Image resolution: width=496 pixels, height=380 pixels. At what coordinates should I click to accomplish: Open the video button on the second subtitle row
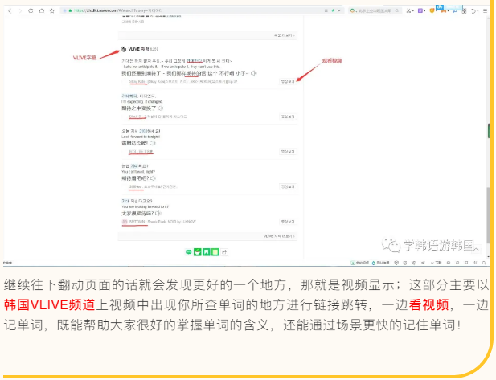pyautogui.click(x=288, y=116)
